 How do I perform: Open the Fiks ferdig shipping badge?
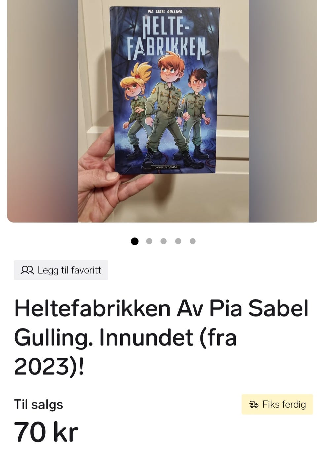click(277, 404)
